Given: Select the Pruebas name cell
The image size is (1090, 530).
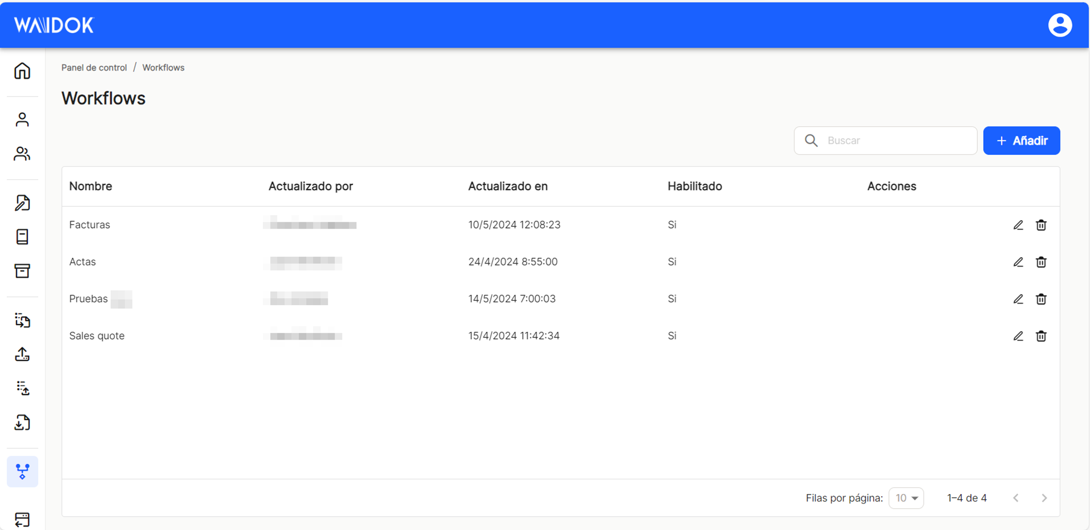Looking at the screenshot, I should coord(88,299).
